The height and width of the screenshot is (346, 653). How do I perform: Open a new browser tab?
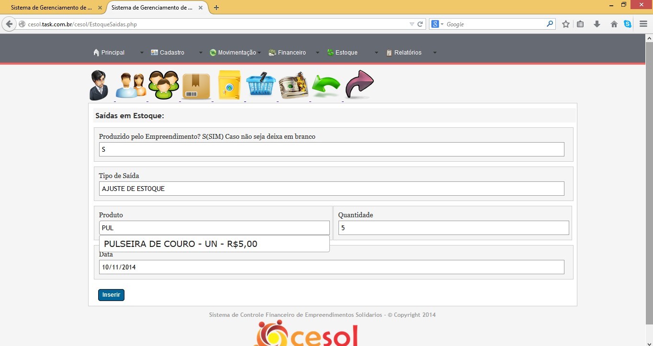[x=216, y=8]
